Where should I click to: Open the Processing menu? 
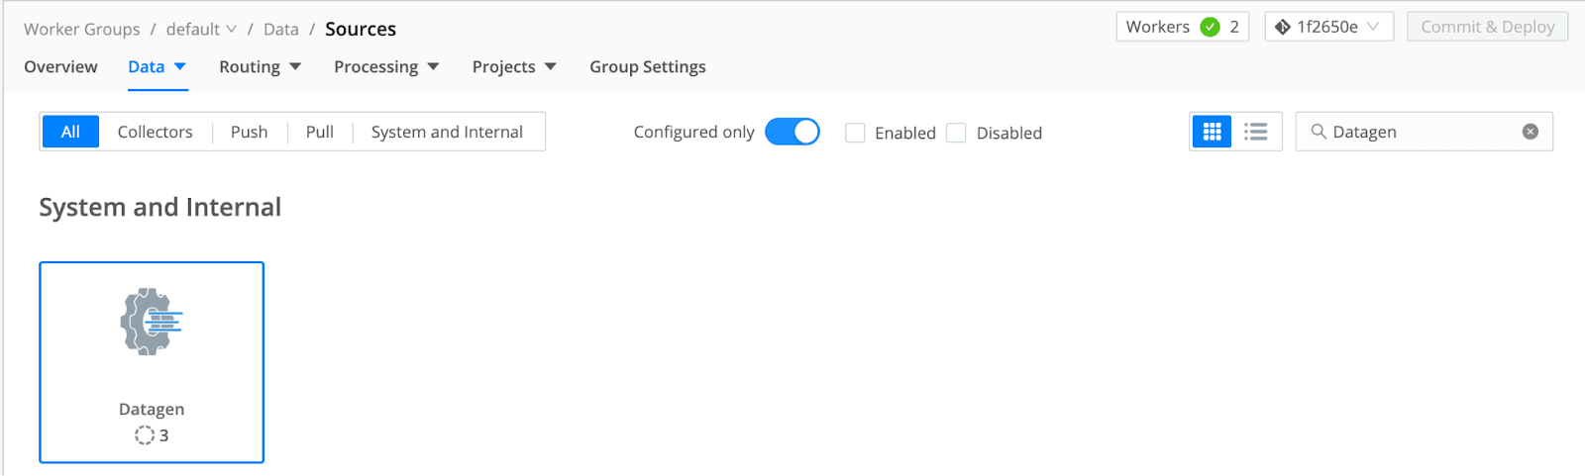385,67
